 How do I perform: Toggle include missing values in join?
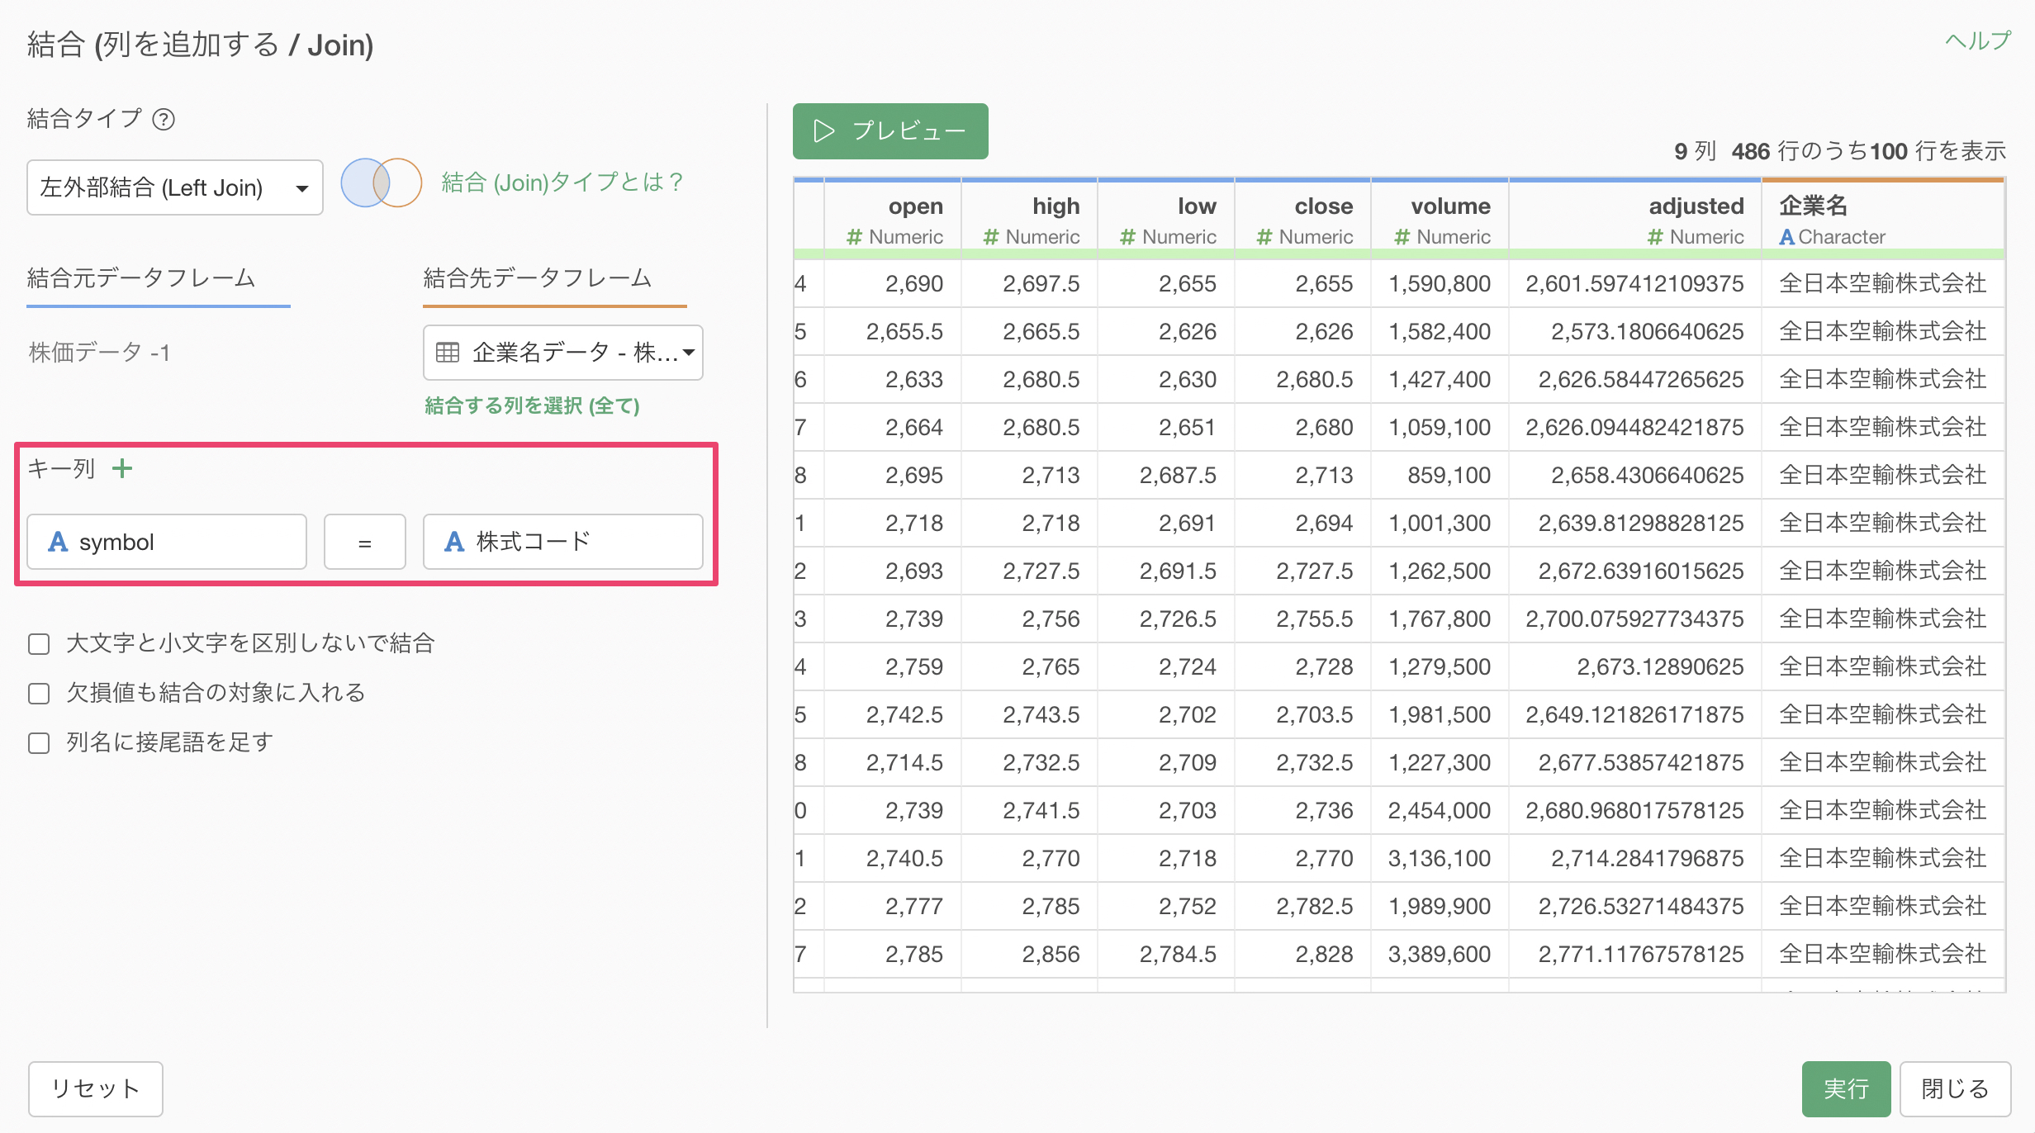(x=39, y=693)
